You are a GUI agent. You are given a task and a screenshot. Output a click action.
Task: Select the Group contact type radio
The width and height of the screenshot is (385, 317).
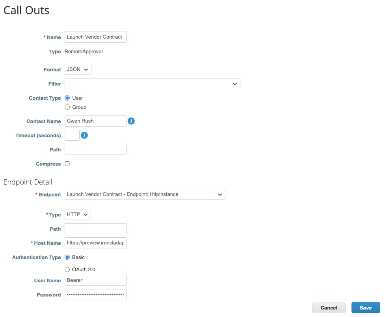click(x=67, y=107)
